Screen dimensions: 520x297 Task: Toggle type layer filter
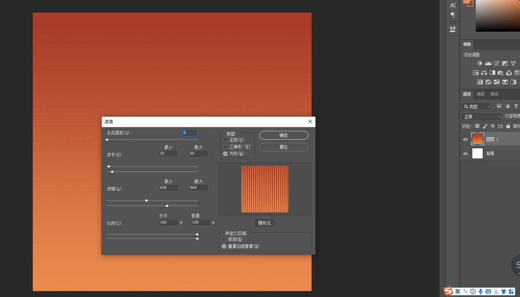(516, 106)
